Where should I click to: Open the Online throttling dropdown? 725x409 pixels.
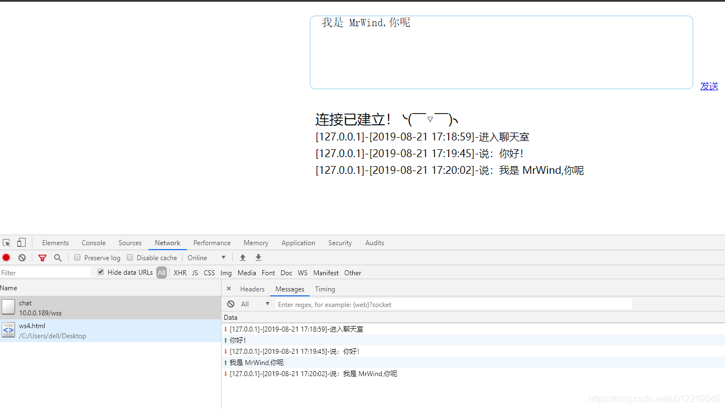point(207,257)
